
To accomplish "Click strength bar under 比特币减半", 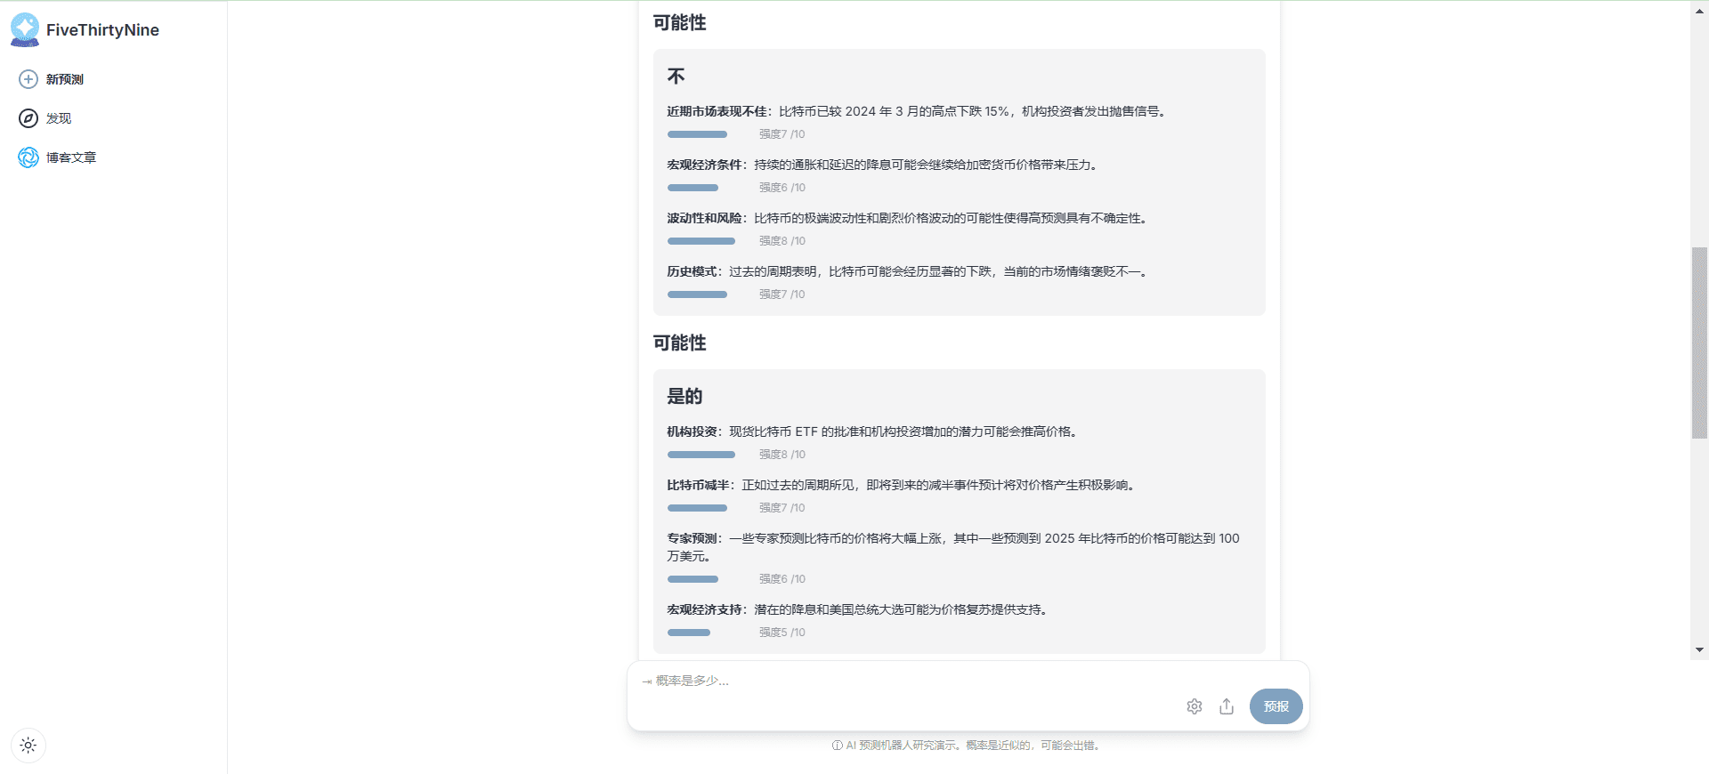I will click(697, 508).
